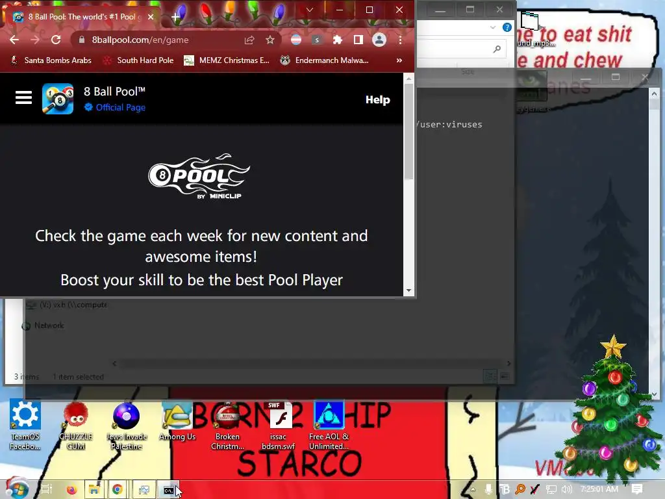
Task: Open the volume speaker icon
Action: point(566,489)
